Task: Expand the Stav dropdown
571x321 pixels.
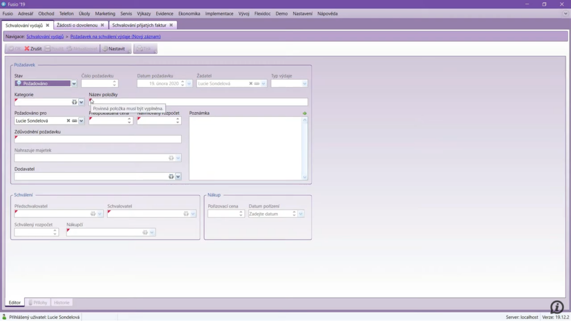Action: (x=74, y=84)
